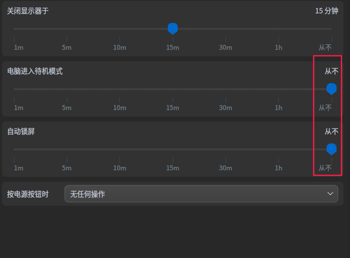Set 关闭显示器于 slider to 30m
The width and height of the screenshot is (350, 258).
click(x=226, y=29)
